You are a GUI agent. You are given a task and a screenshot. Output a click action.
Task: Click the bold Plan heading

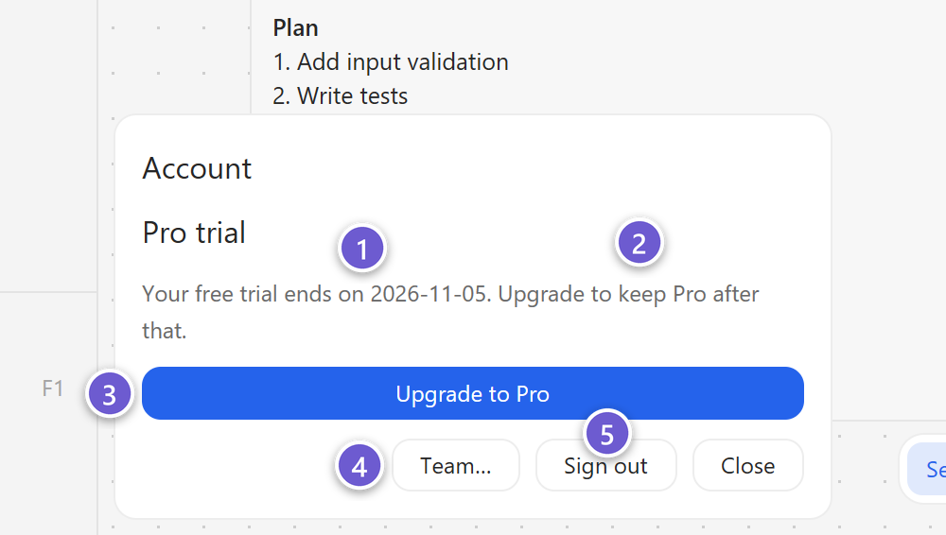click(x=295, y=28)
